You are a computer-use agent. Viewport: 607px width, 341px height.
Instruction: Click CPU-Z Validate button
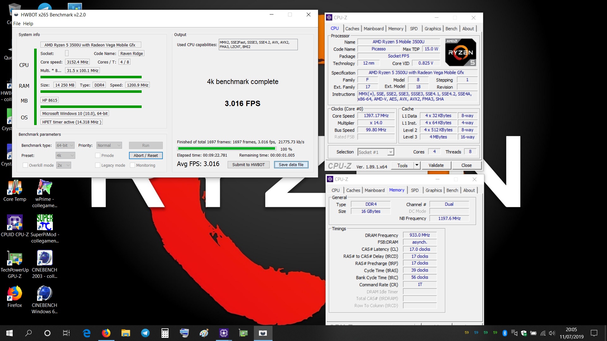pyautogui.click(x=436, y=165)
